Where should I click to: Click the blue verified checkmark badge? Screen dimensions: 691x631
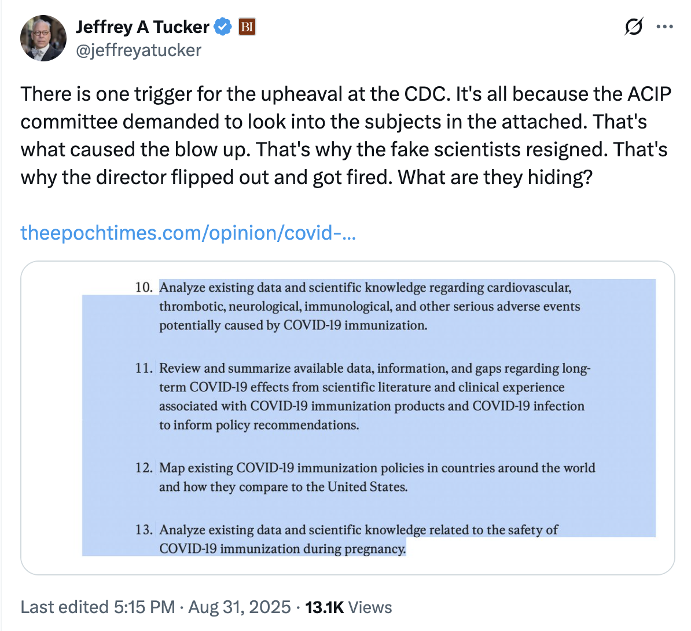click(223, 27)
